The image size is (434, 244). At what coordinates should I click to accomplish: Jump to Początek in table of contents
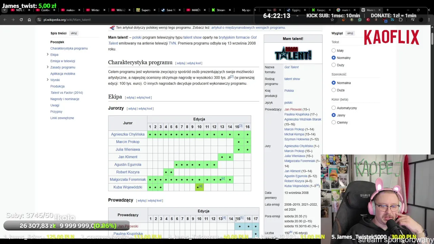[x=57, y=42]
